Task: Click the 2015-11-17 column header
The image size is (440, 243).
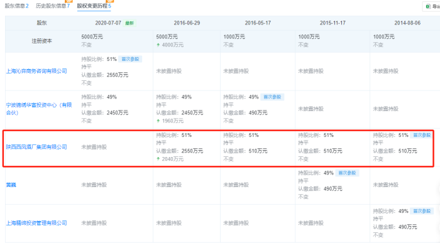Action: pos(333,23)
